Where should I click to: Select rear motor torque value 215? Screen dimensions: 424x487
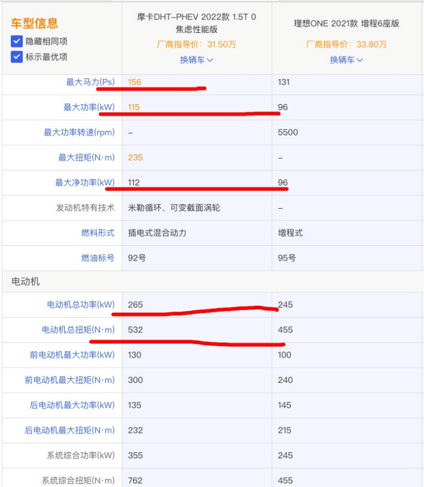pyautogui.click(x=284, y=431)
